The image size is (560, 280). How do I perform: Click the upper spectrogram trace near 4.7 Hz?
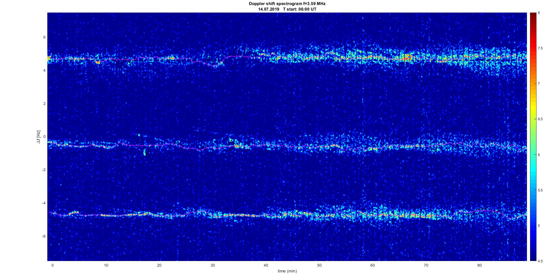[287, 58]
